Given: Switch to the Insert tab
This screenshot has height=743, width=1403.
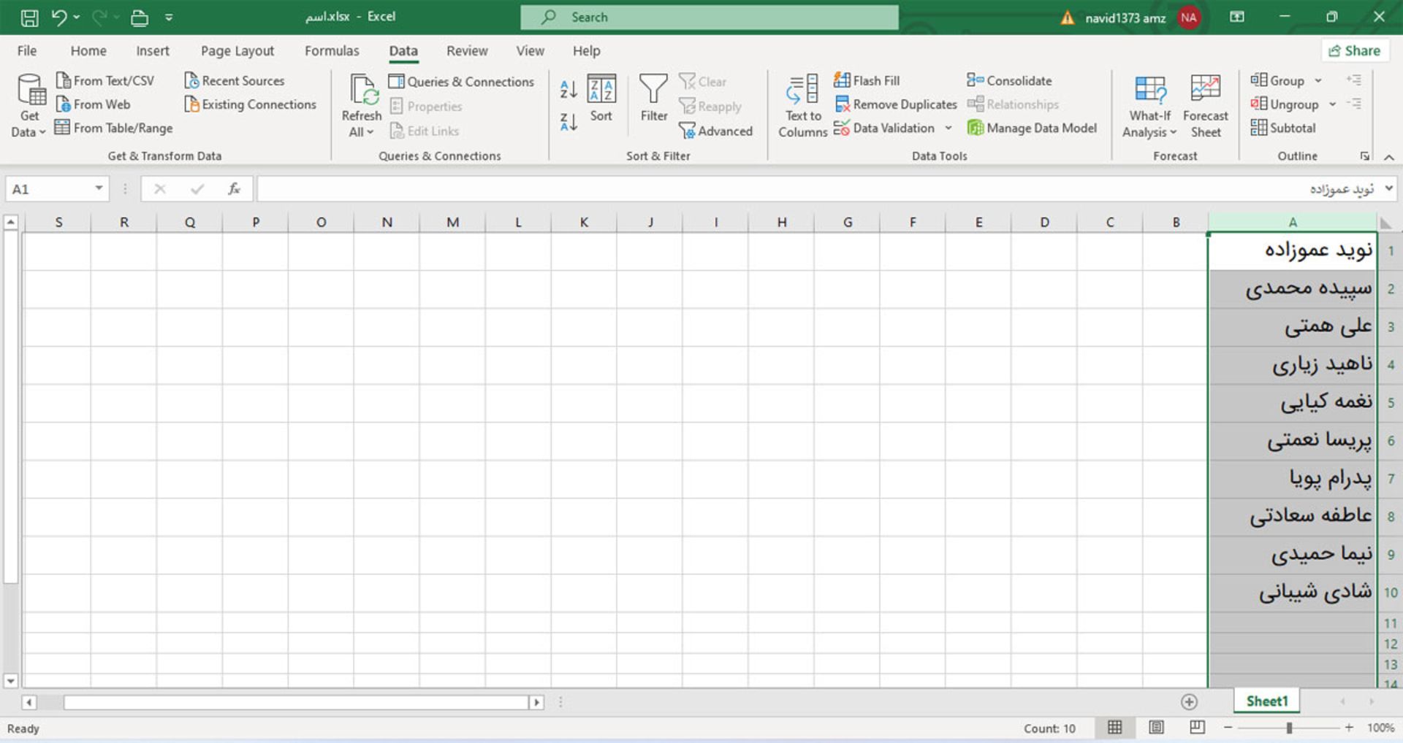Looking at the screenshot, I should (x=152, y=51).
